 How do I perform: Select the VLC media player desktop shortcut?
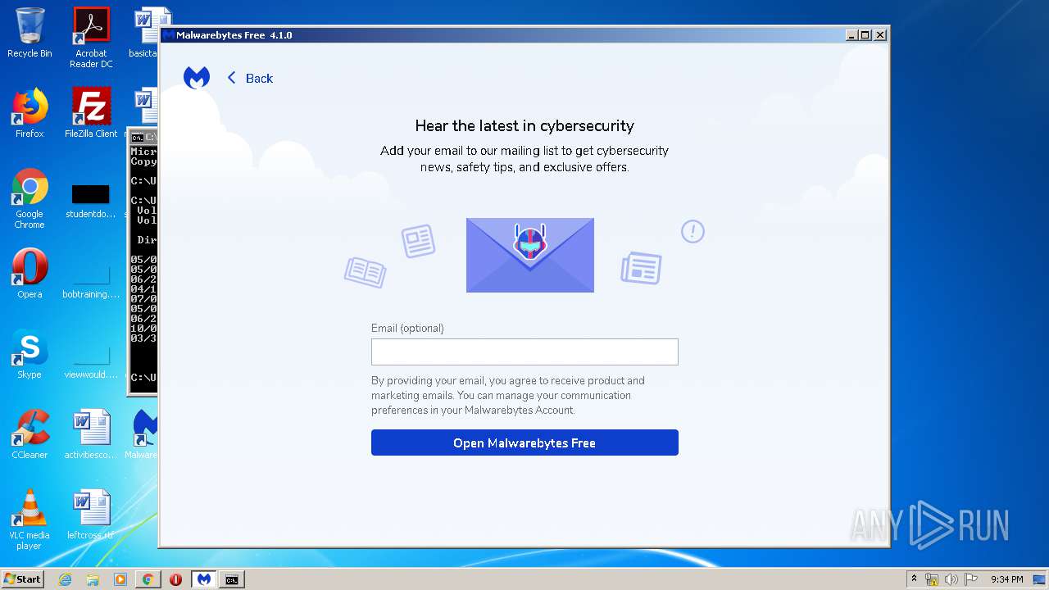coord(30,520)
